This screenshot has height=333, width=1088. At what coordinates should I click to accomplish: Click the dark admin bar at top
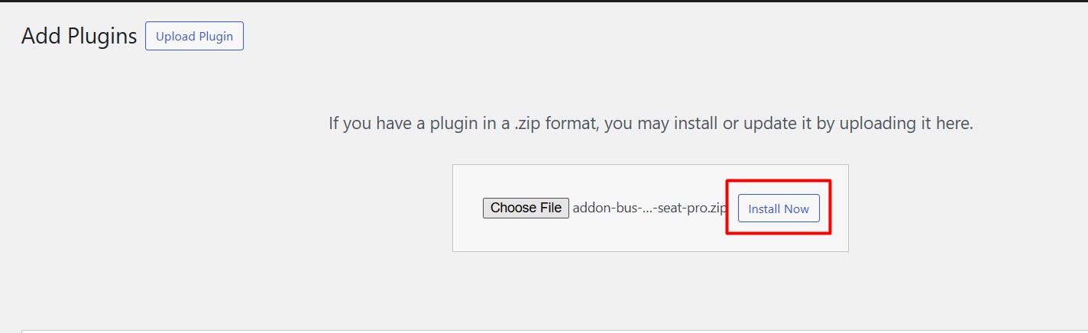[544, 1]
